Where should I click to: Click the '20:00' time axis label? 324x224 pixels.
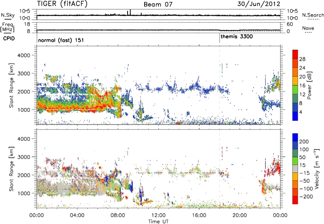(240, 216)
